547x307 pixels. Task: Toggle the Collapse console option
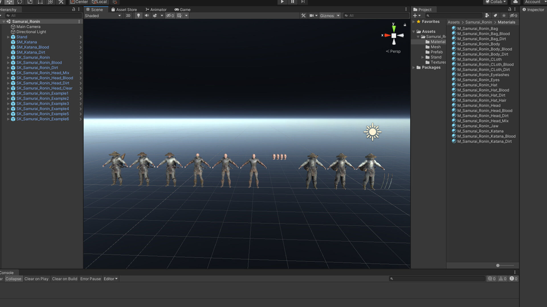(x=13, y=279)
